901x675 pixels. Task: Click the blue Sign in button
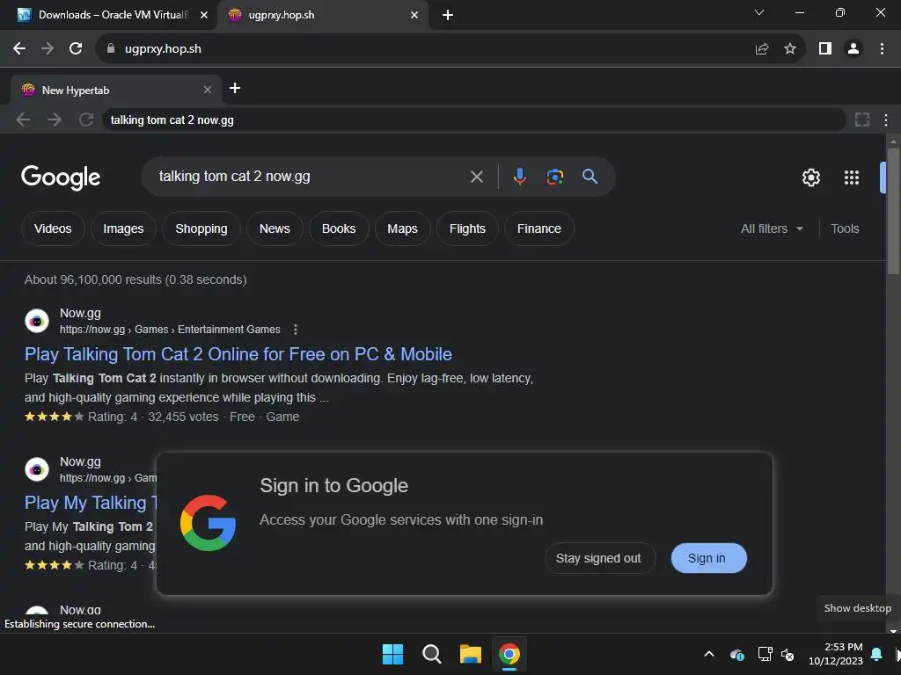point(708,558)
